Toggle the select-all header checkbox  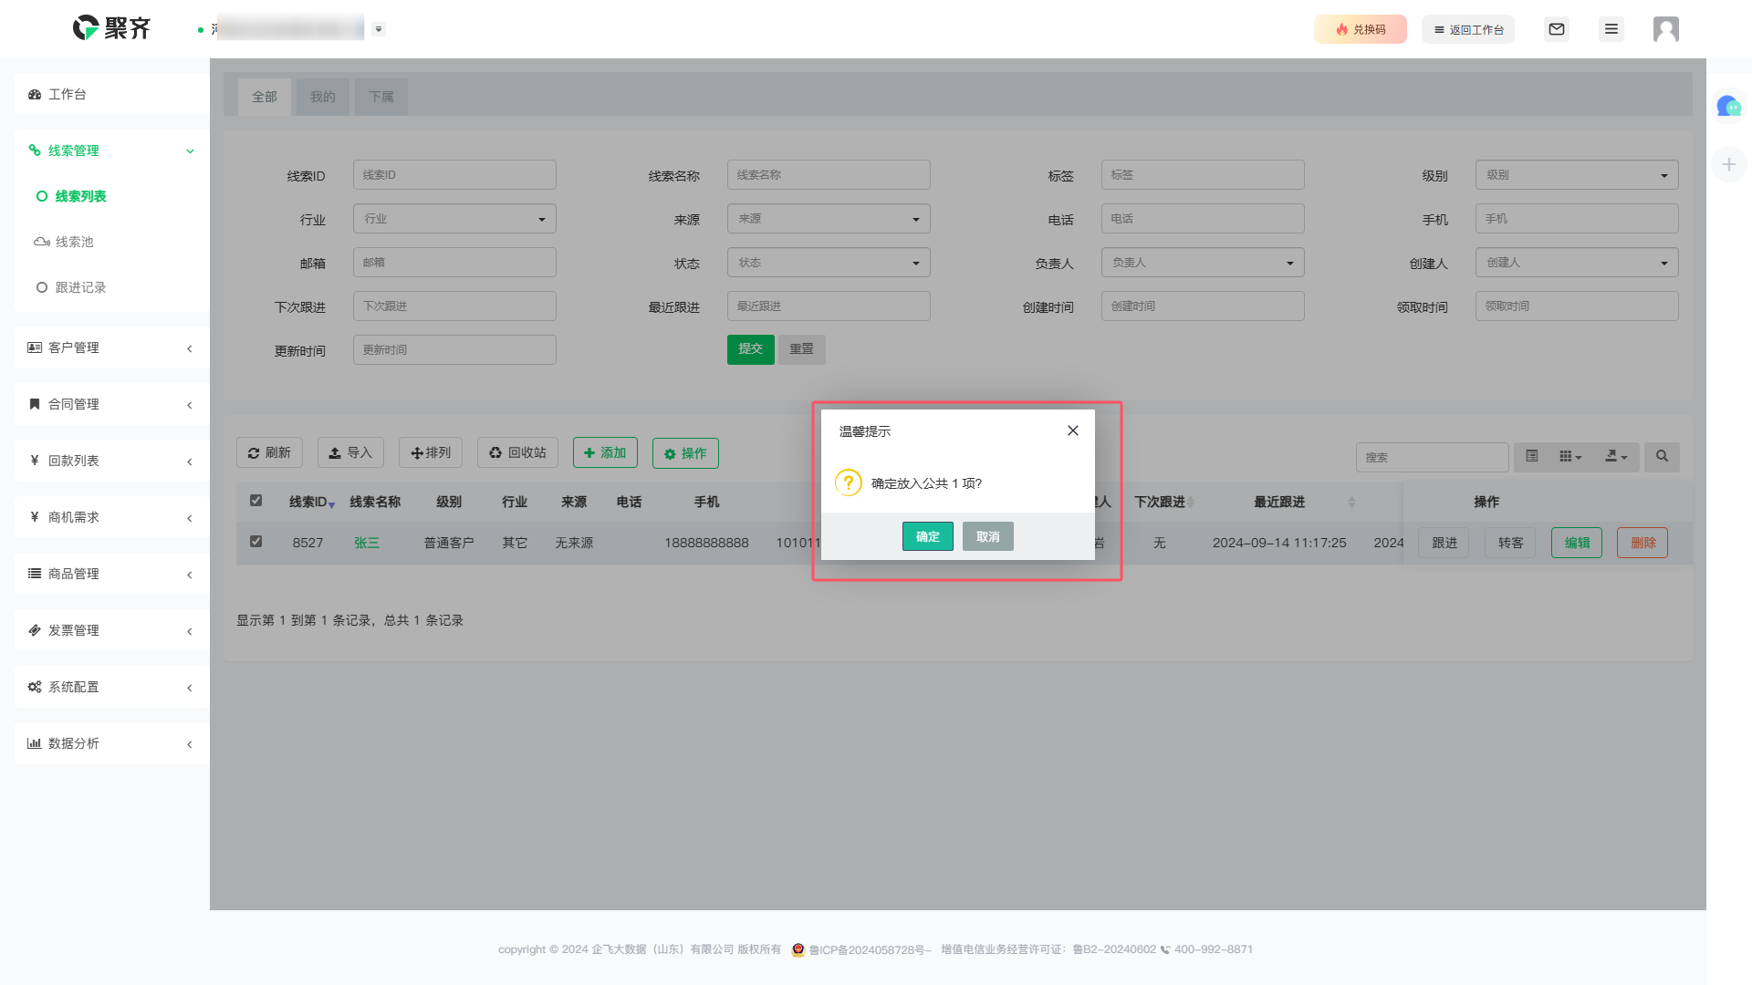pos(255,501)
